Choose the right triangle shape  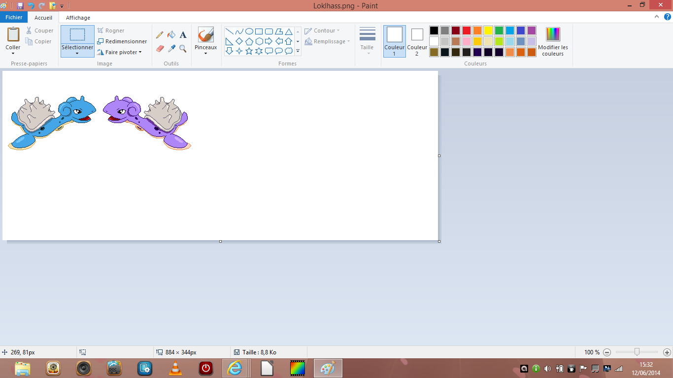click(x=230, y=41)
